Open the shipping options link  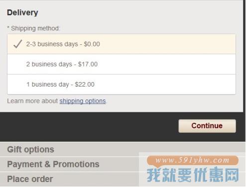(x=83, y=101)
